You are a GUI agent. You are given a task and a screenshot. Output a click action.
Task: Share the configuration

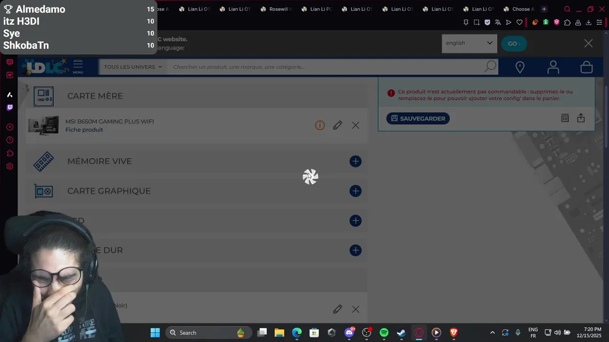[x=581, y=118]
